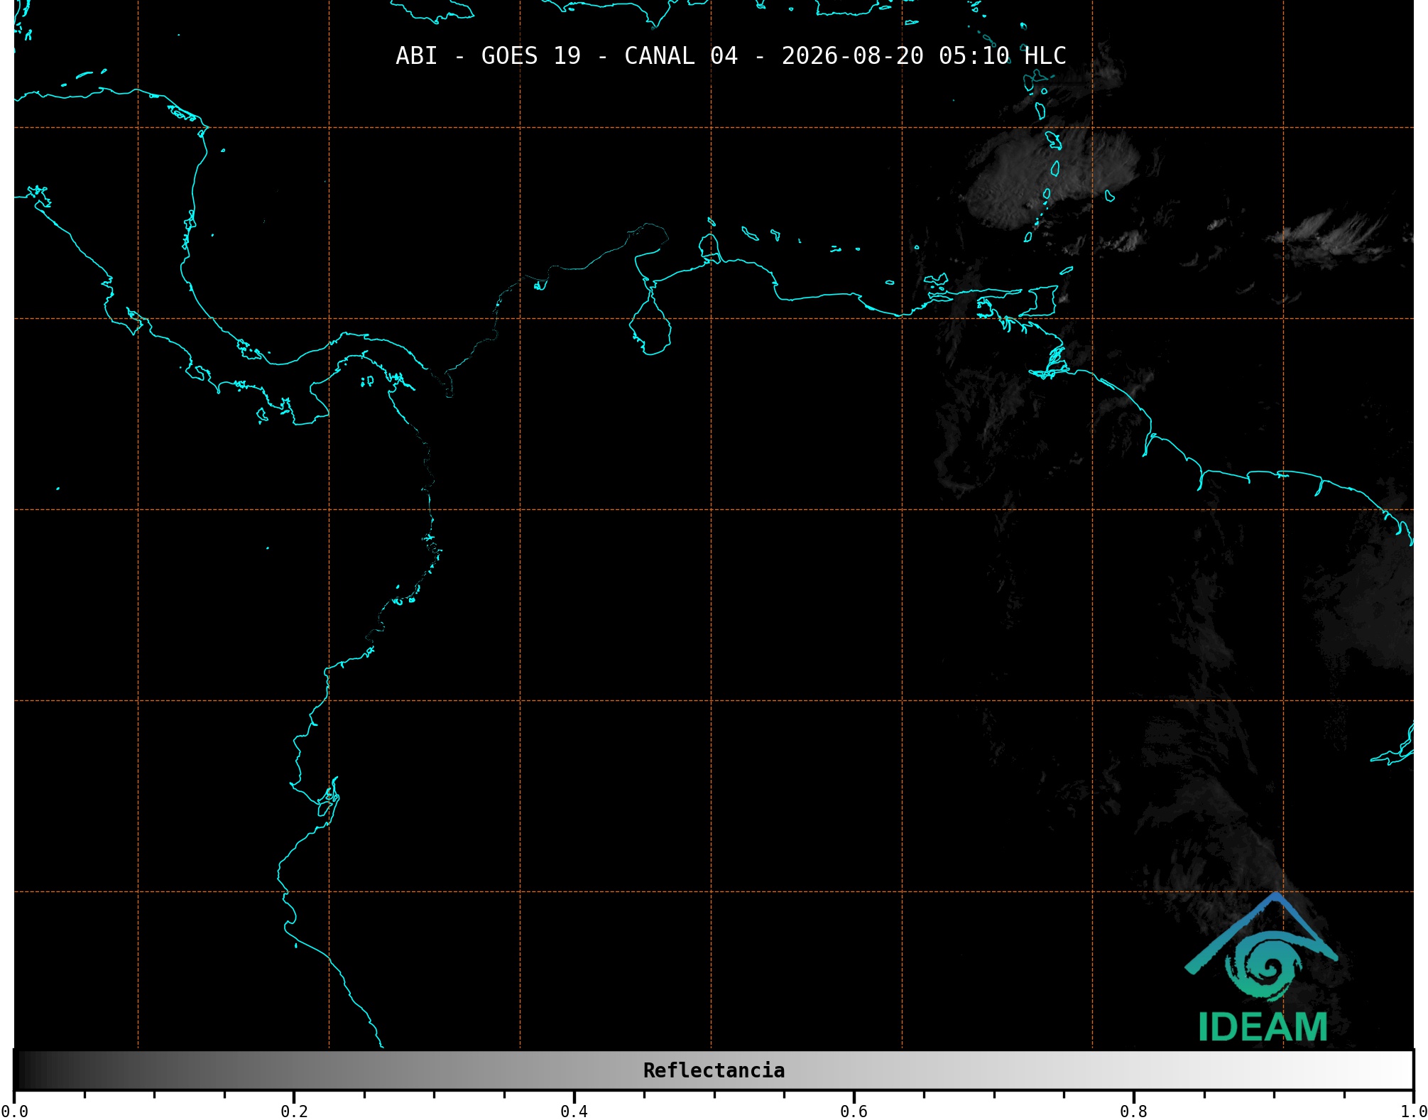Screen dimensions: 1428x1120
Task: Click the 'Reflectancia' colorbar label
Action: tap(714, 1070)
